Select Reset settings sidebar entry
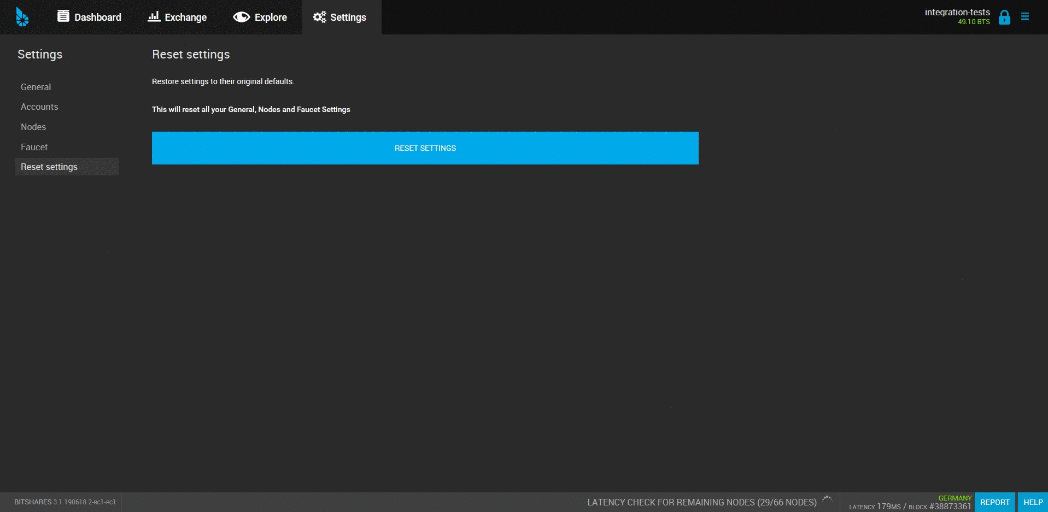This screenshot has width=1048, height=512. 67,167
